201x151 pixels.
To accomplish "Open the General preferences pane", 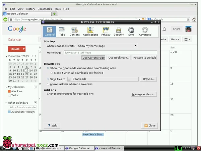I will coord(50,32).
